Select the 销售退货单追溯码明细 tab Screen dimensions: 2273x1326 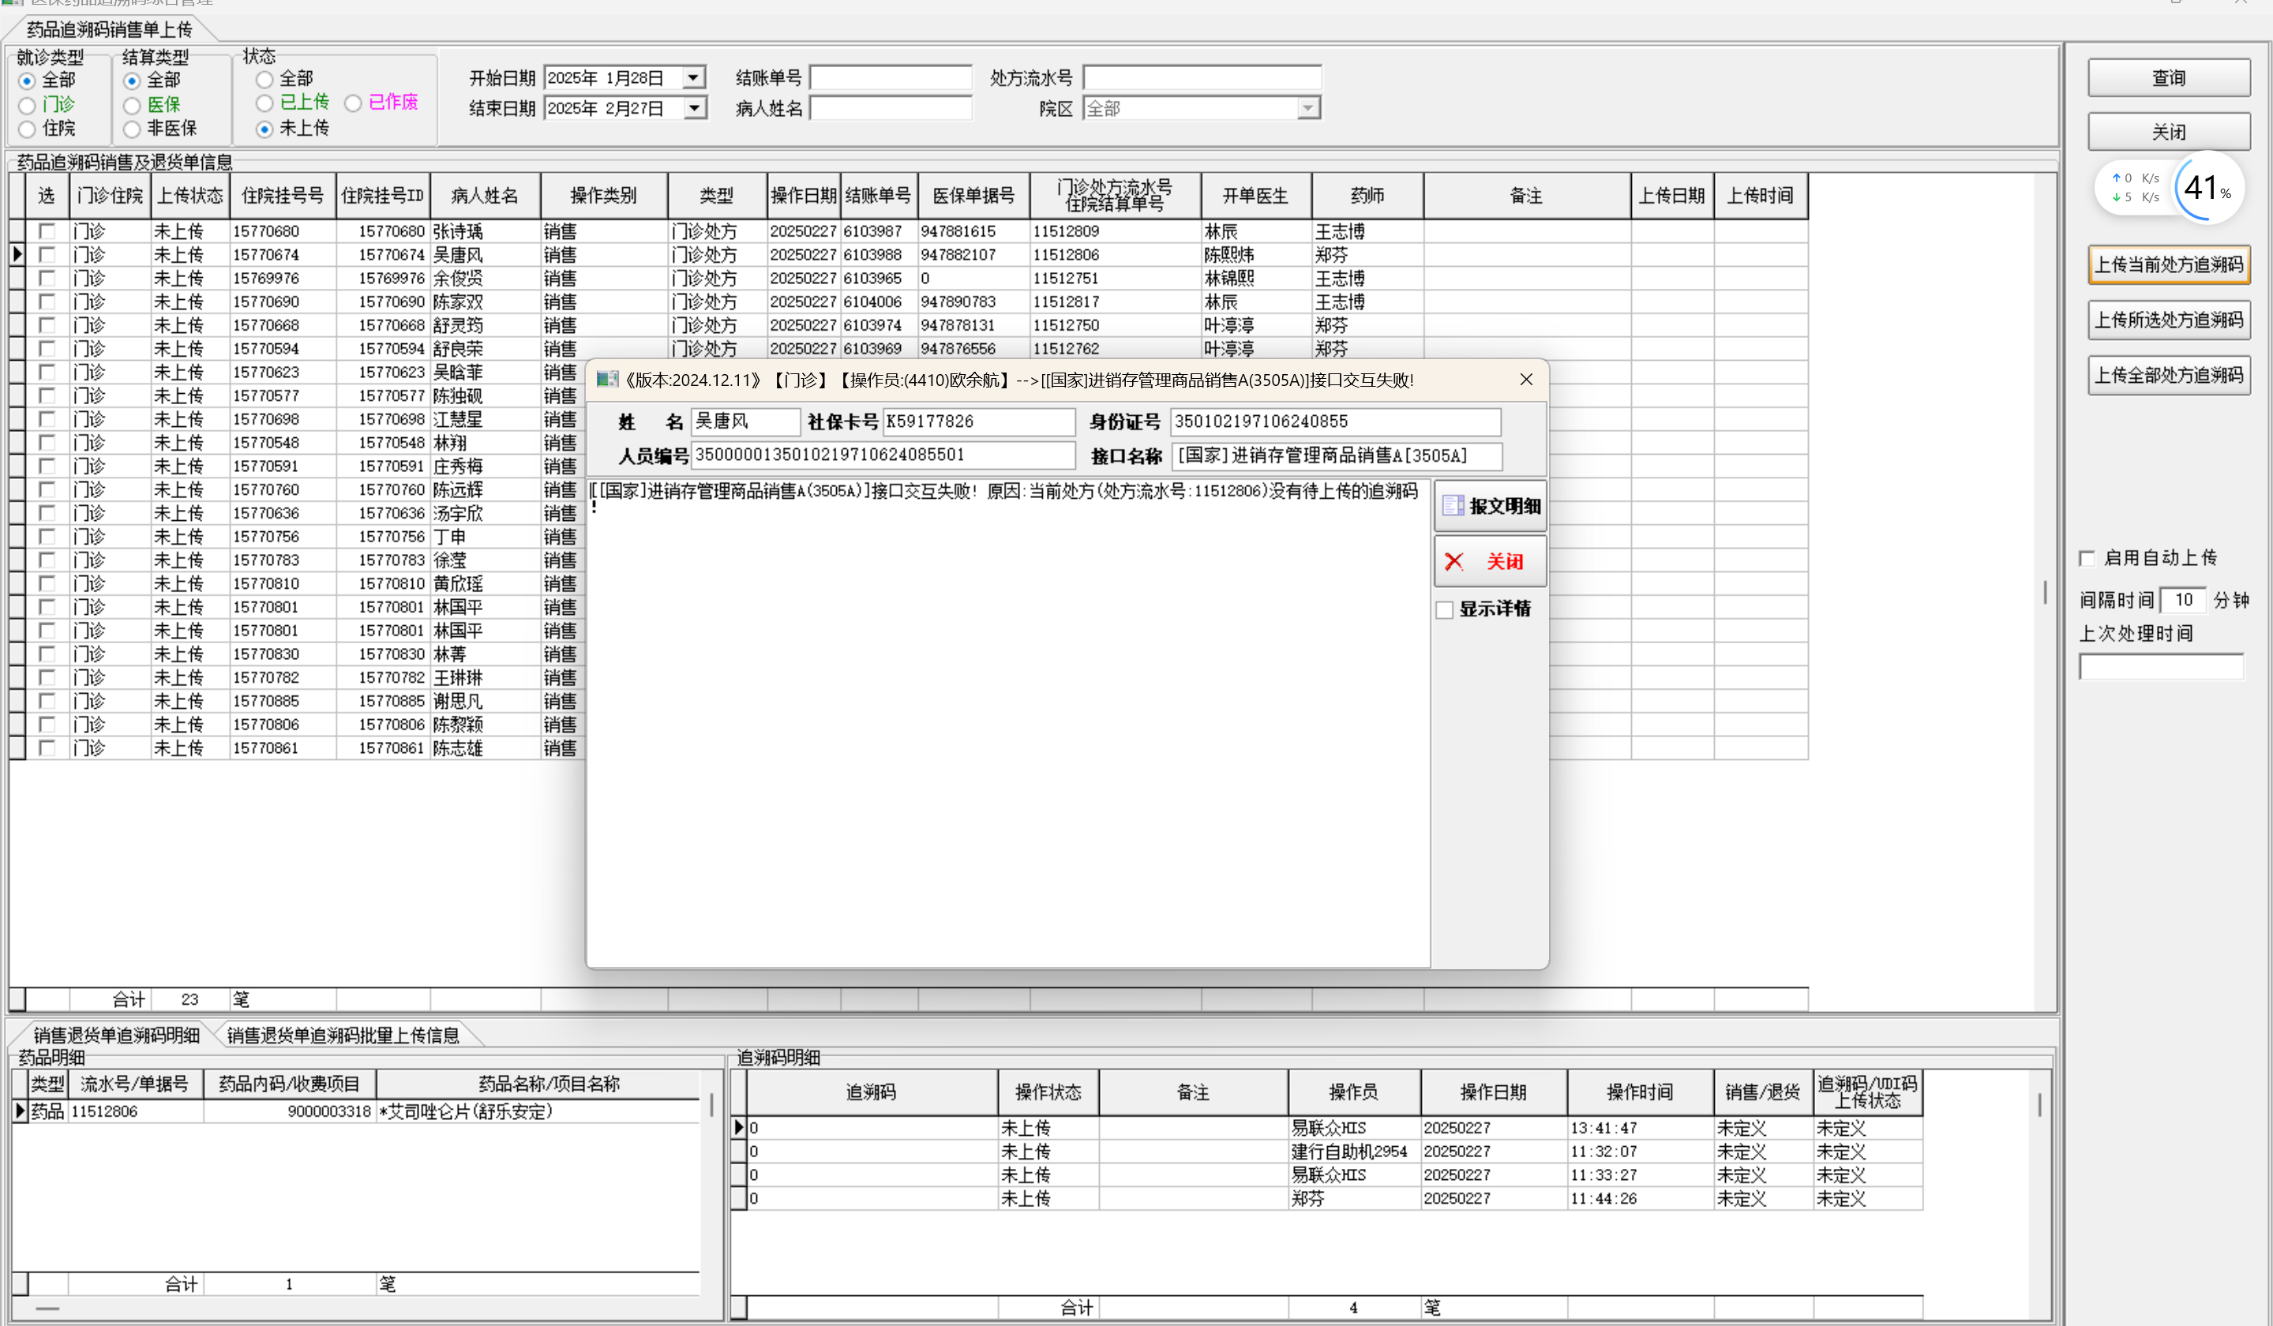tap(115, 1035)
